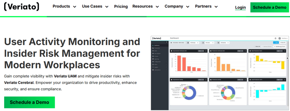This screenshot has height=111, width=290.
Task: Click the blue Apply button in the dashboard
Action: (276, 42)
